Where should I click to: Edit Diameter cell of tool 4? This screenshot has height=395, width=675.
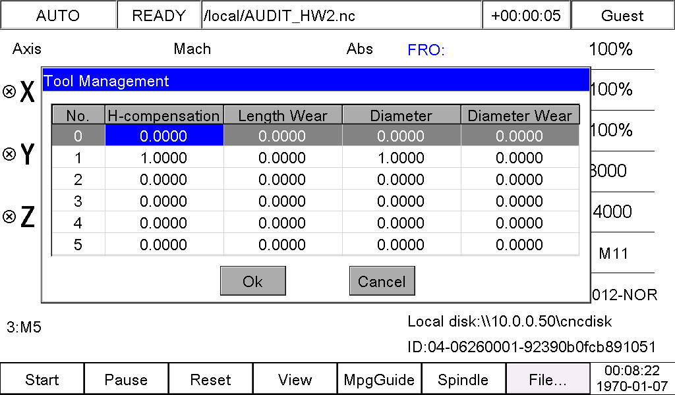pyautogui.click(x=401, y=223)
